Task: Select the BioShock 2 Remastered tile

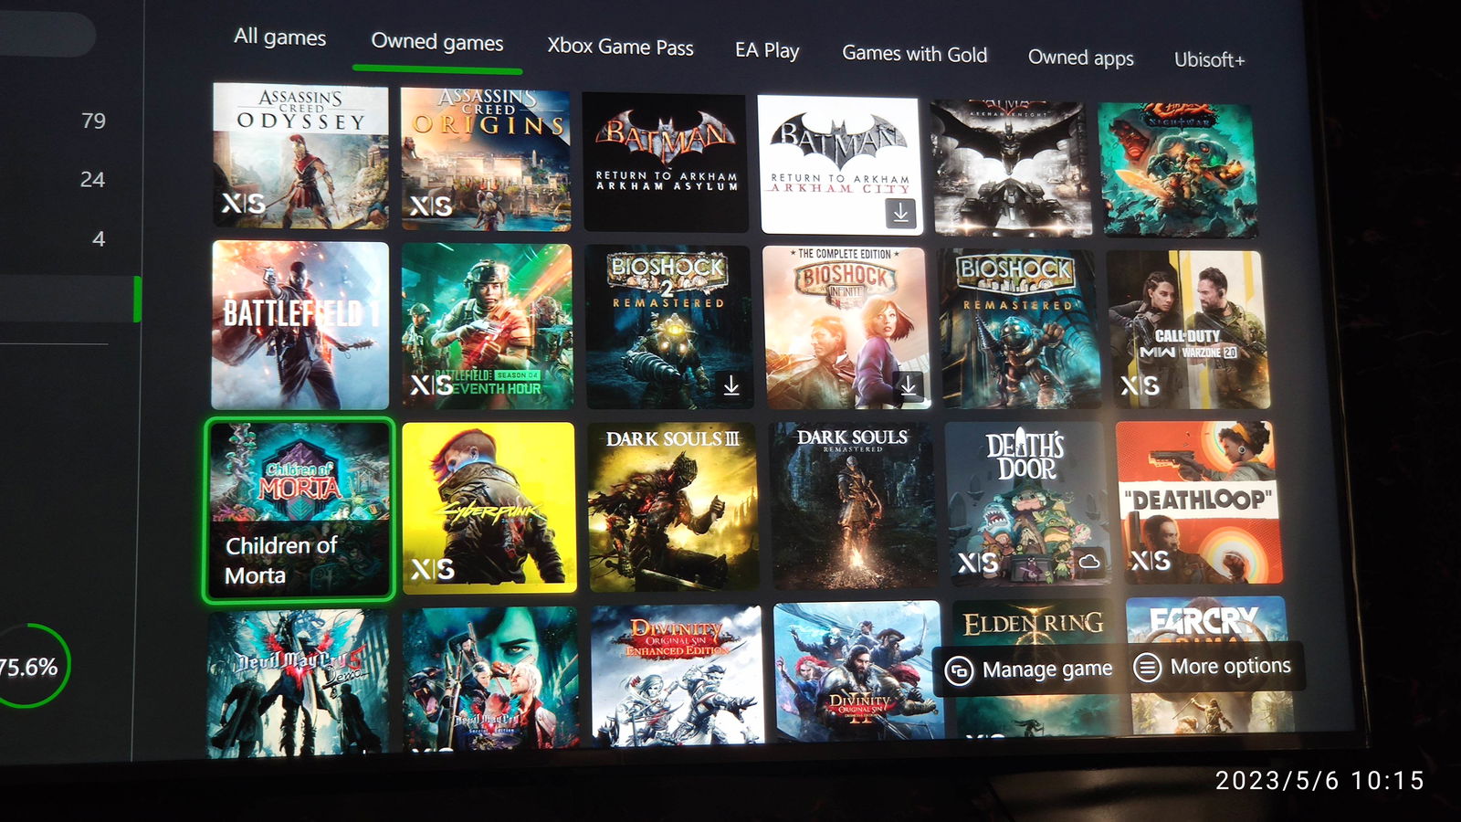Action: coord(668,327)
